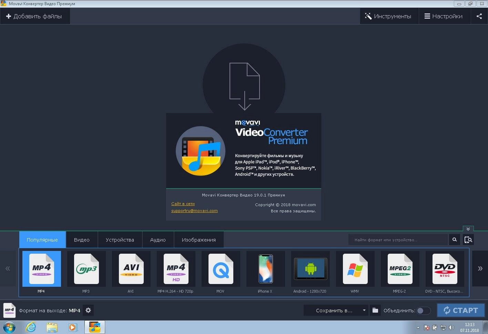Open Windows Explorer from taskbar
The height and width of the screenshot is (334, 488).
pos(52,327)
